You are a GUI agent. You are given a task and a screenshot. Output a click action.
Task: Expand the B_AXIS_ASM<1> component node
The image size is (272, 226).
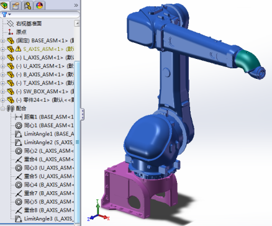tap(2, 75)
